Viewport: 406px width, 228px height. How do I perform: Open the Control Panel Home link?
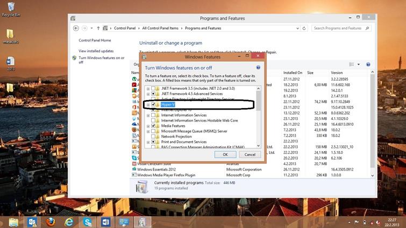[x=95, y=40]
